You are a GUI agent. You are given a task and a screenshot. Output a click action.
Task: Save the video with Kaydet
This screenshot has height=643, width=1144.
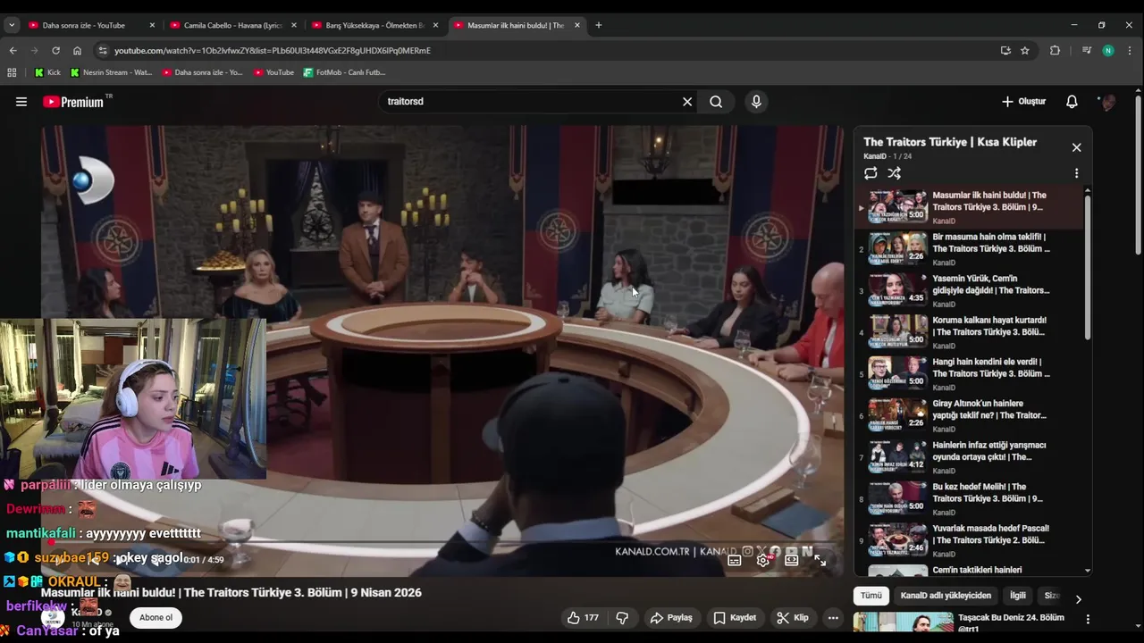735,617
